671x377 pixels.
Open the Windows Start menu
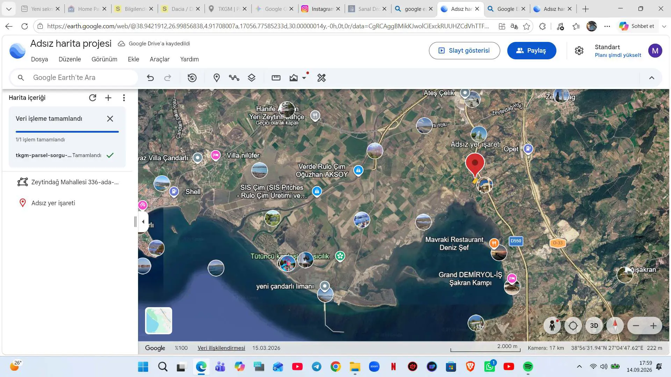[x=143, y=367]
